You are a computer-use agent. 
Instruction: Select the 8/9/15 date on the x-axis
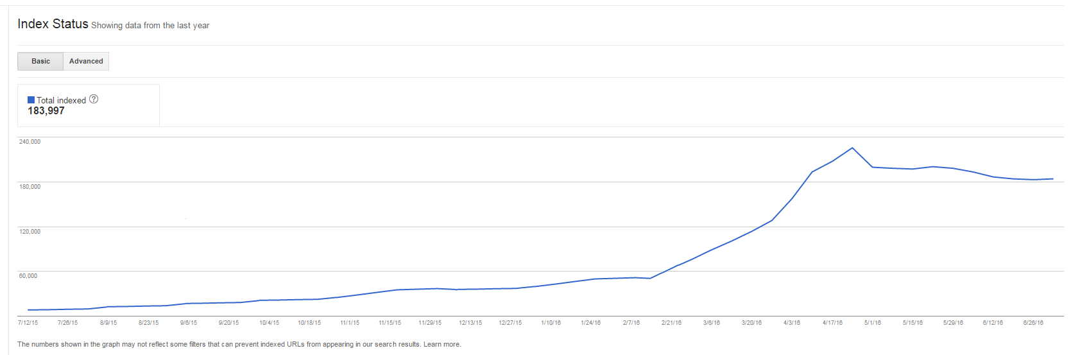pyautogui.click(x=108, y=323)
